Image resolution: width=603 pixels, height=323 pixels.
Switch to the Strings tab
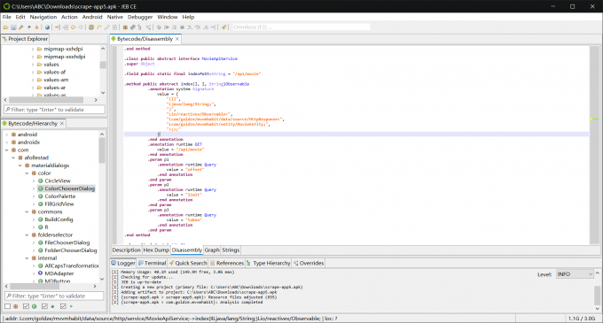point(231,250)
